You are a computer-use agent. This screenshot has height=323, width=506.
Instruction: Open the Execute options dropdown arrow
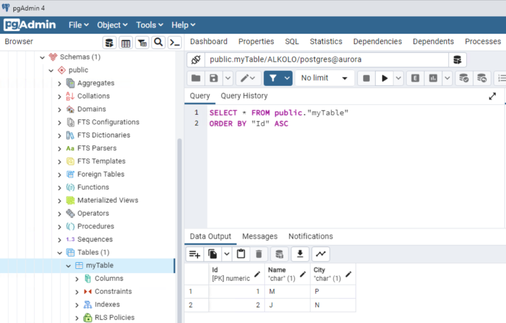click(x=399, y=78)
